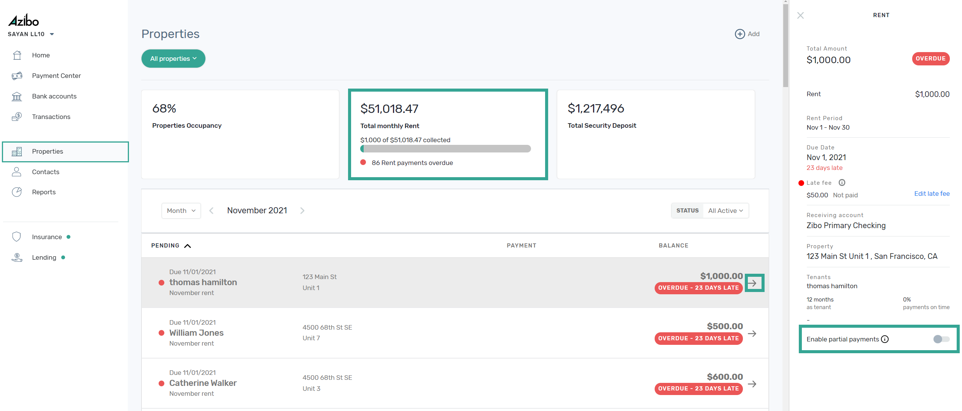
Task: Go to Home in the sidebar
Action: [41, 55]
